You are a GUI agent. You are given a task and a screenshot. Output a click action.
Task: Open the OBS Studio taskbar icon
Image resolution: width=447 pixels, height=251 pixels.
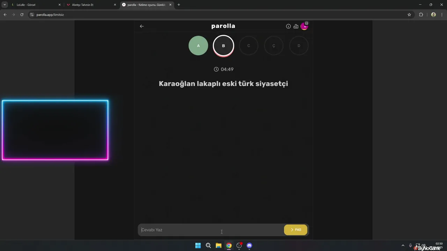pos(239,245)
